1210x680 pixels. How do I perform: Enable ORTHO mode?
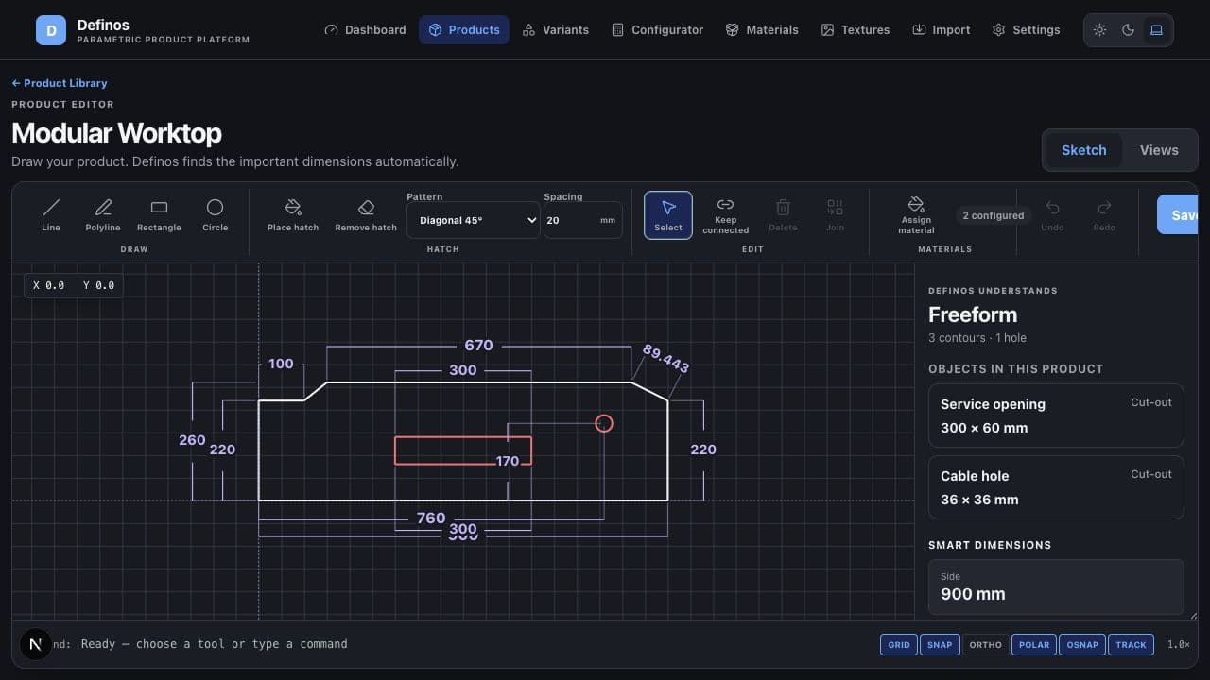[x=985, y=644]
